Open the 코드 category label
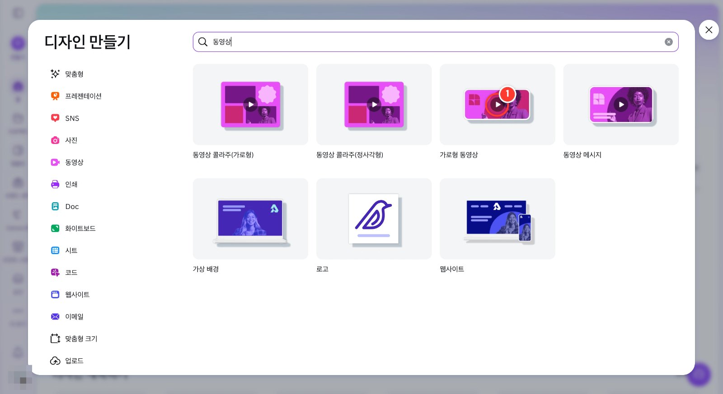723x394 pixels. tap(71, 272)
